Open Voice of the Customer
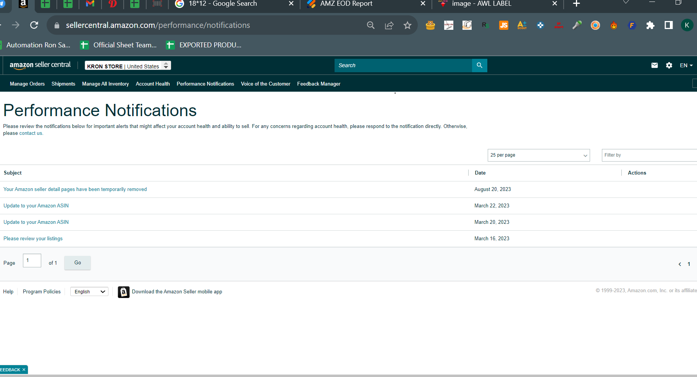 click(x=266, y=84)
